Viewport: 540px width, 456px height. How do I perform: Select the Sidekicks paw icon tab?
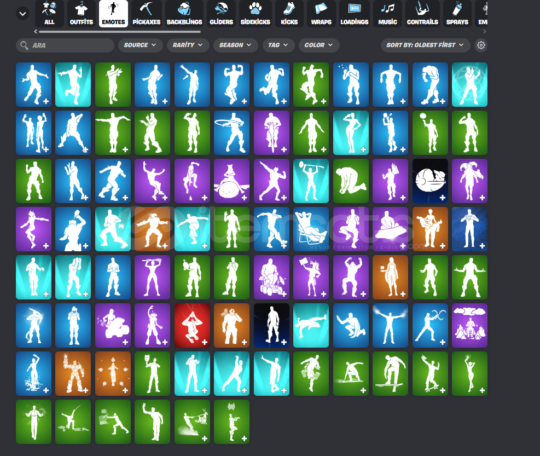click(x=255, y=14)
